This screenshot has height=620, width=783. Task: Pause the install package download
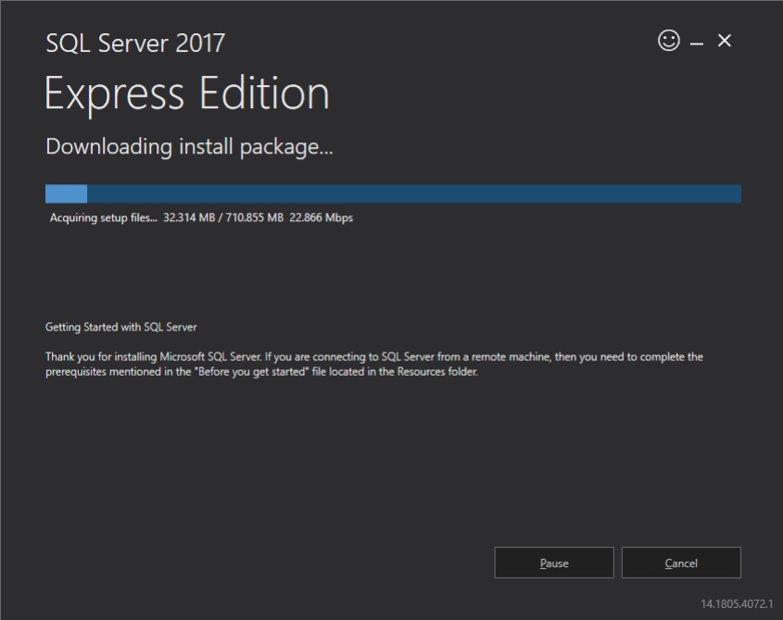pyautogui.click(x=554, y=563)
